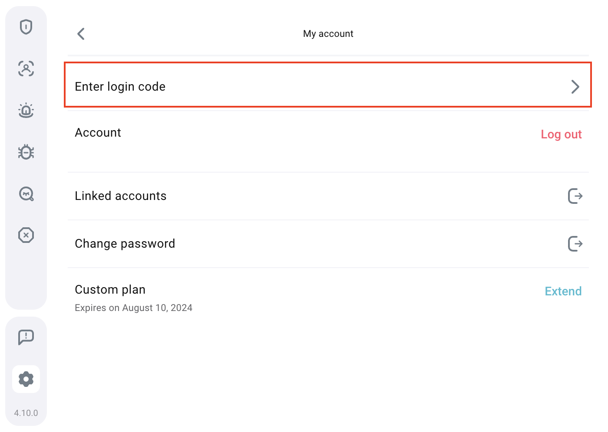Extend the Custom plan
The height and width of the screenshot is (432, 608).
click(x=563, y=291)
